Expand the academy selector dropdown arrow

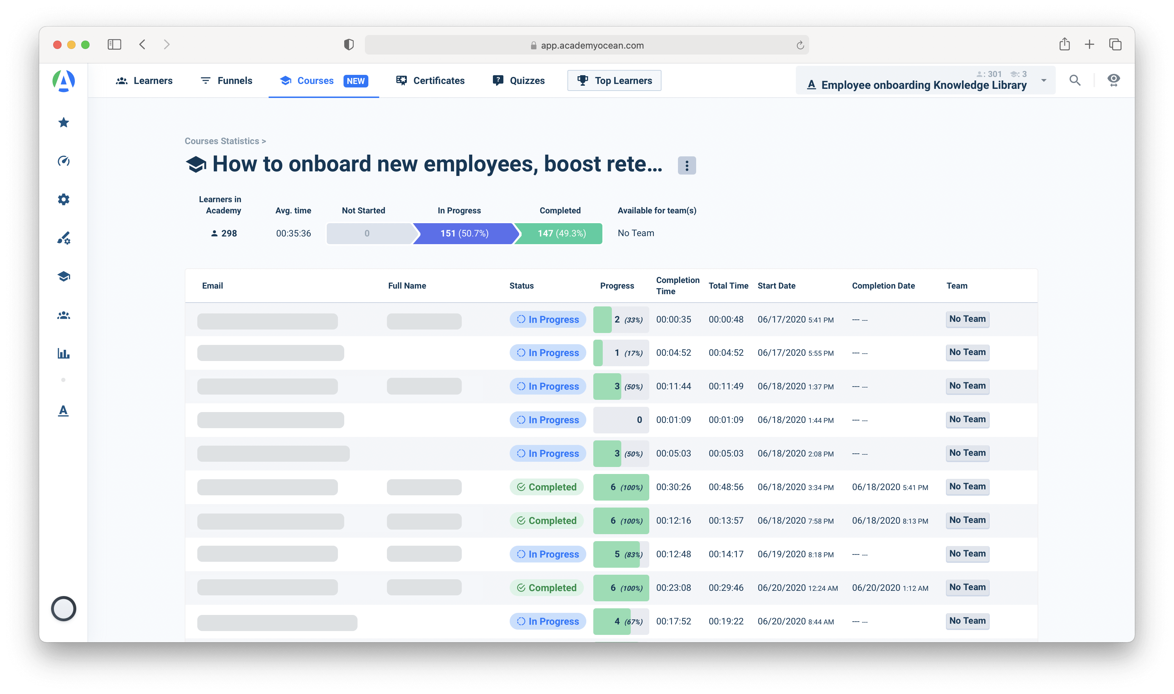[x=1044, y=80]
